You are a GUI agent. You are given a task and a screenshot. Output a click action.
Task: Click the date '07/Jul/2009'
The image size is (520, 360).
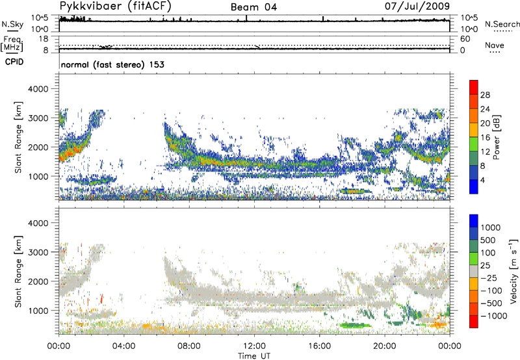417,6
